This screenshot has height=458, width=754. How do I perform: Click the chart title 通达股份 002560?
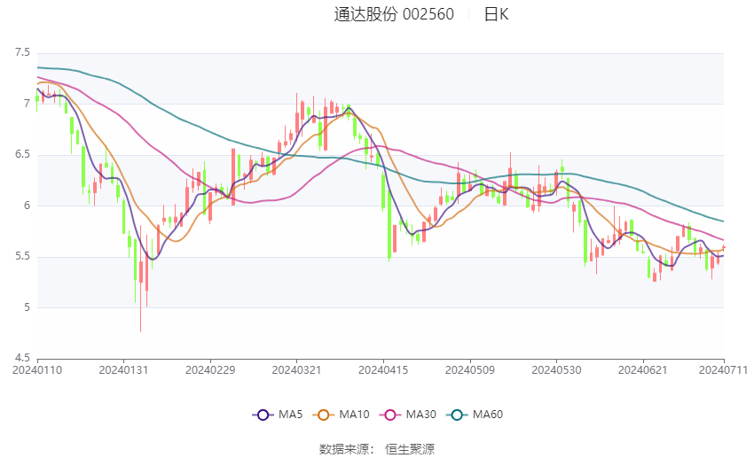pos(394,14)
